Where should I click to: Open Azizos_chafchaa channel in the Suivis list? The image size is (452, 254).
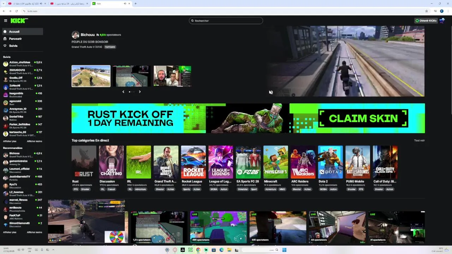coord(23,64)
